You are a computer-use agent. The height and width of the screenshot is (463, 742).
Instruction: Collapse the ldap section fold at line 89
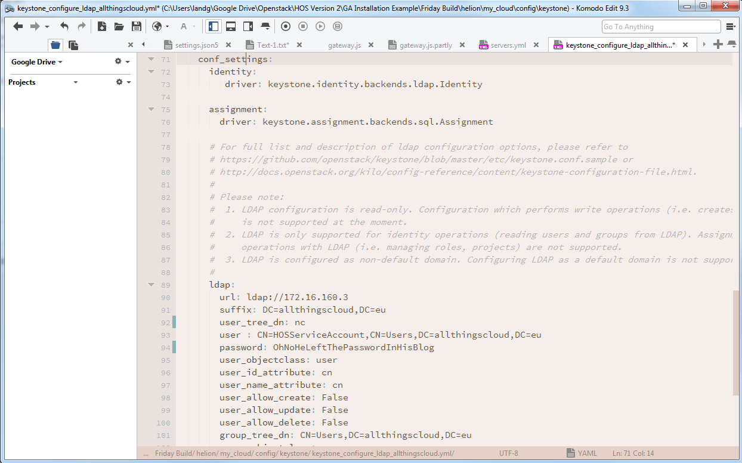pos(151,285)
